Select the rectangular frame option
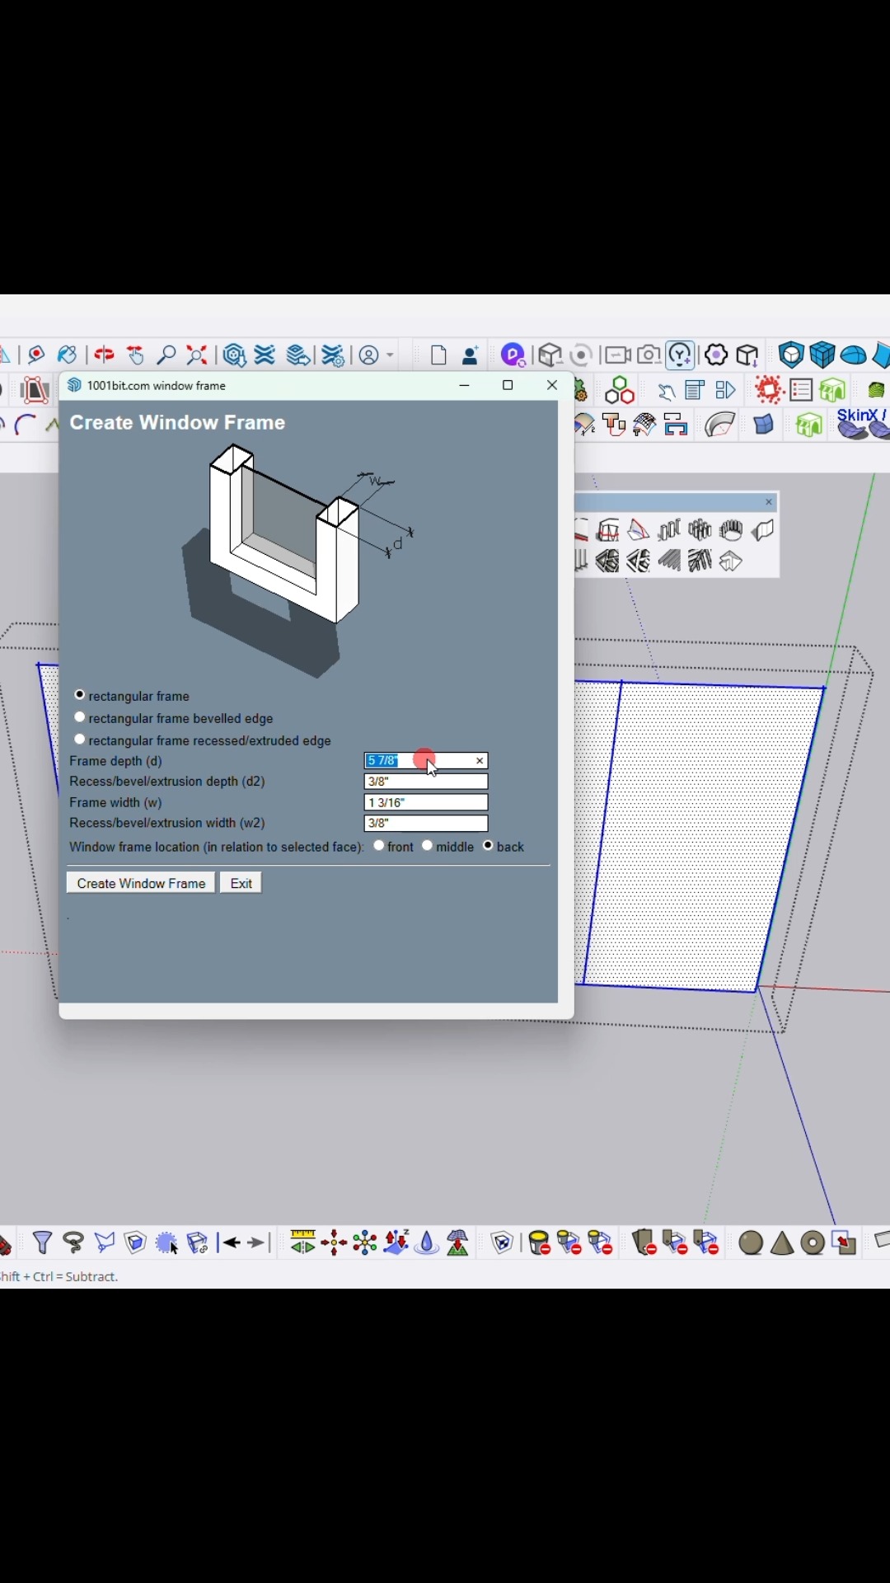 (80, 696)
